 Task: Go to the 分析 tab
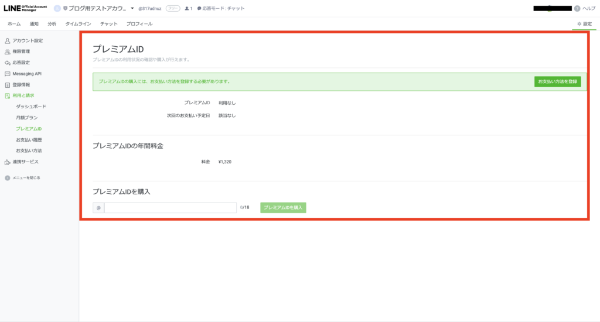(52, 24)
